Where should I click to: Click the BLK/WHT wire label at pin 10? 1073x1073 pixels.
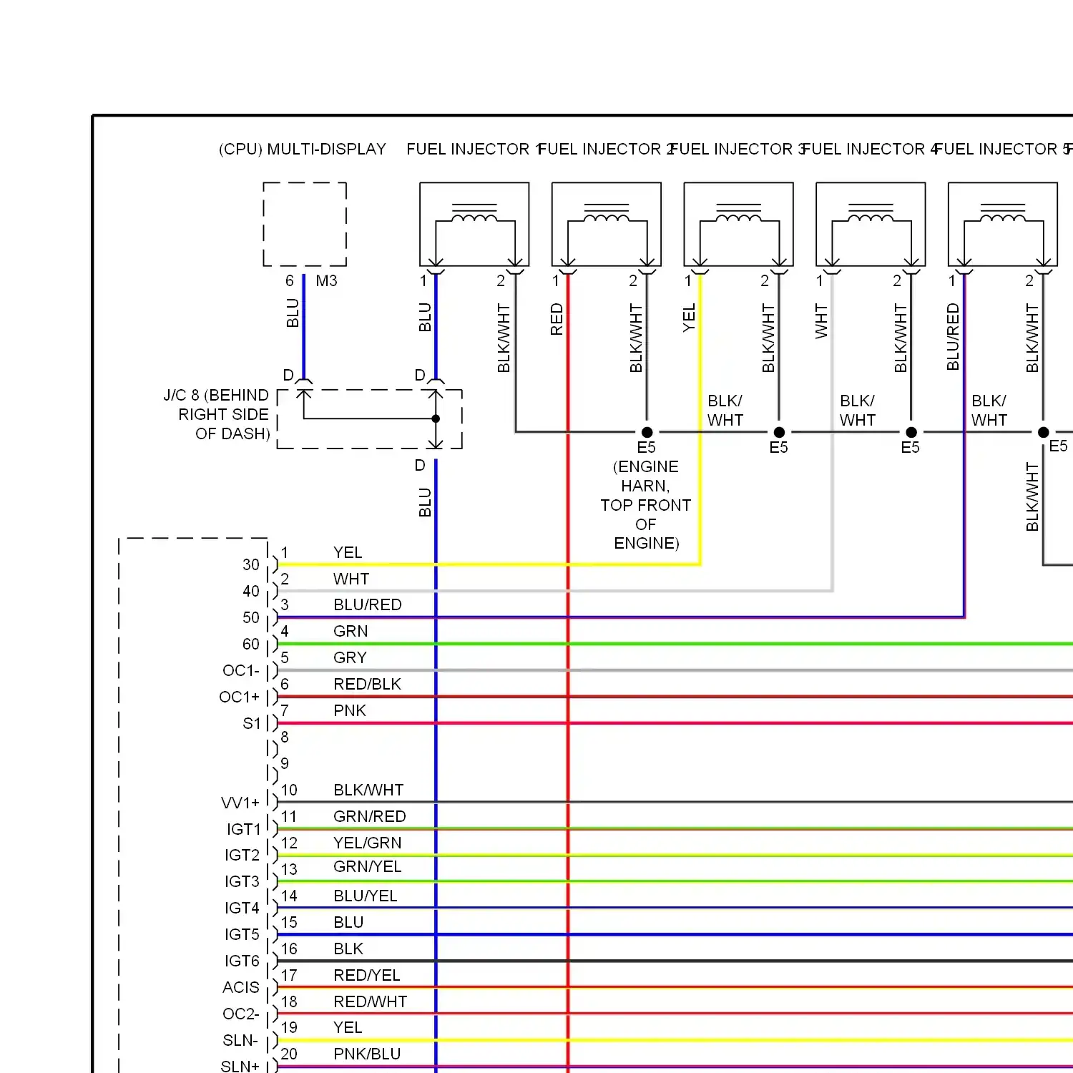point(368,790)
